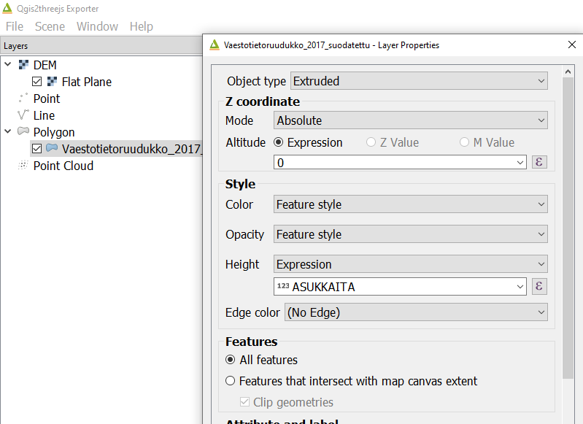The width and height of the screenshot is (583, 424).
Task: Open the Window menu
Action: point(97,26)
